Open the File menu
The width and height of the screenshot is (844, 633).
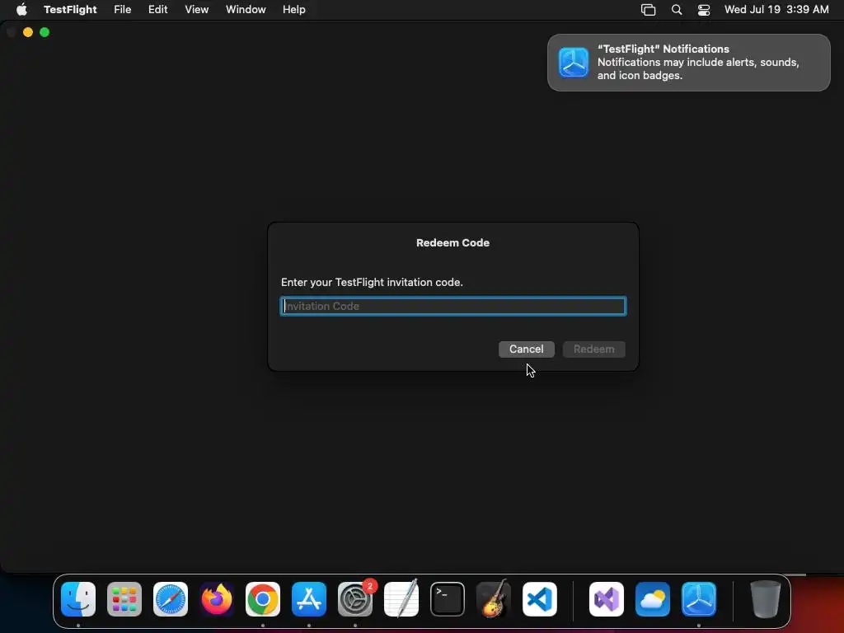[x=123, y=10]
